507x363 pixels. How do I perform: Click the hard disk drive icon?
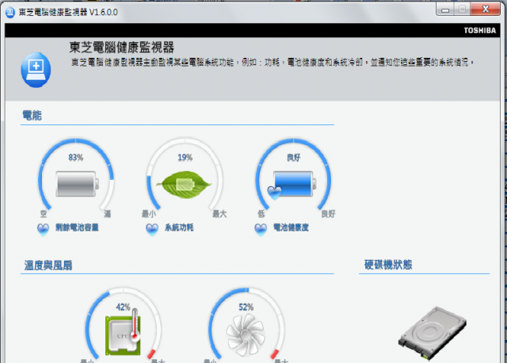(x=433, y=333)
